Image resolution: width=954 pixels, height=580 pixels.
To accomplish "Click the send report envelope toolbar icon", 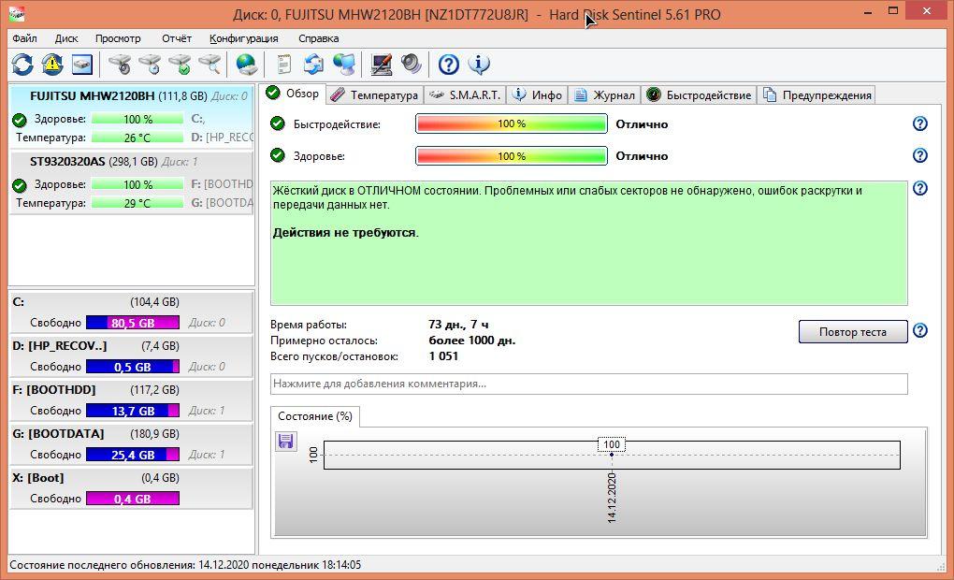I will click(x=314, y=64).
